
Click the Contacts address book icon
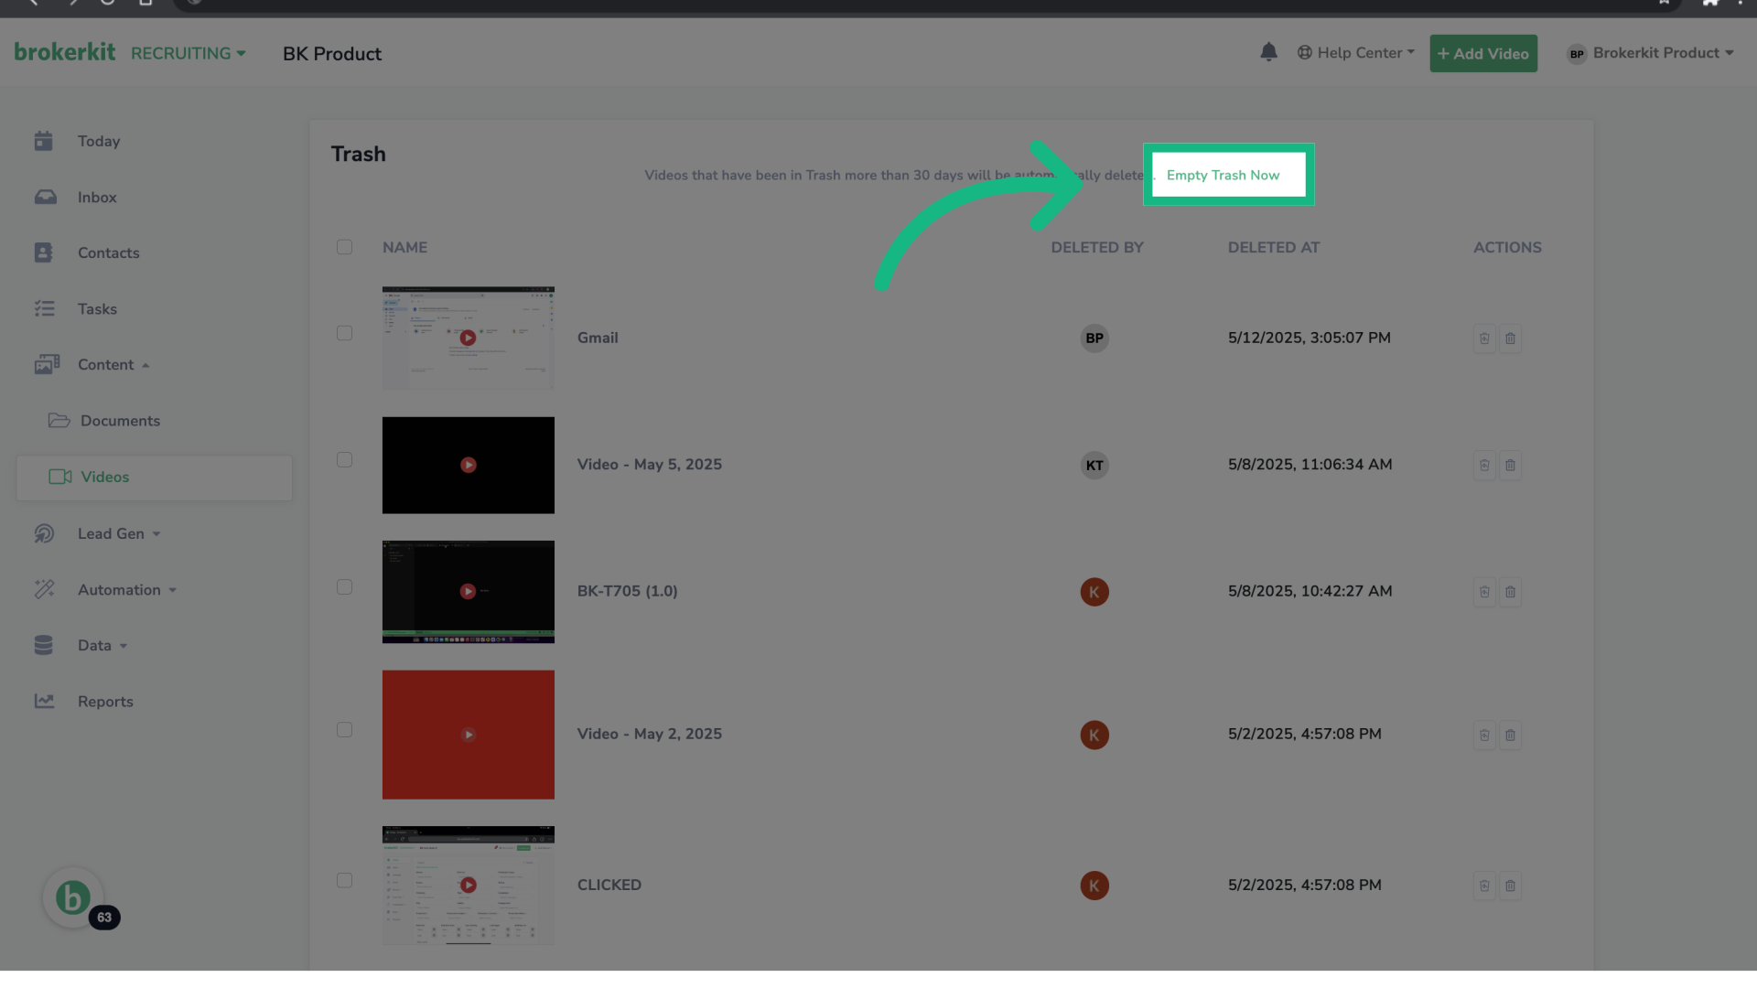click(43, 253)
